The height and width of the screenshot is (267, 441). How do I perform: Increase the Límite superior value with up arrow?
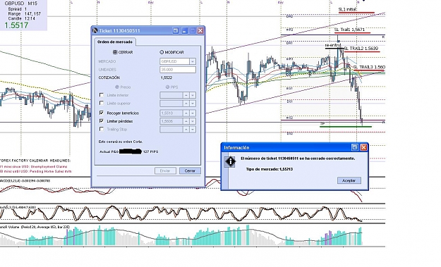pyautogui.click(x=186, y=104)
